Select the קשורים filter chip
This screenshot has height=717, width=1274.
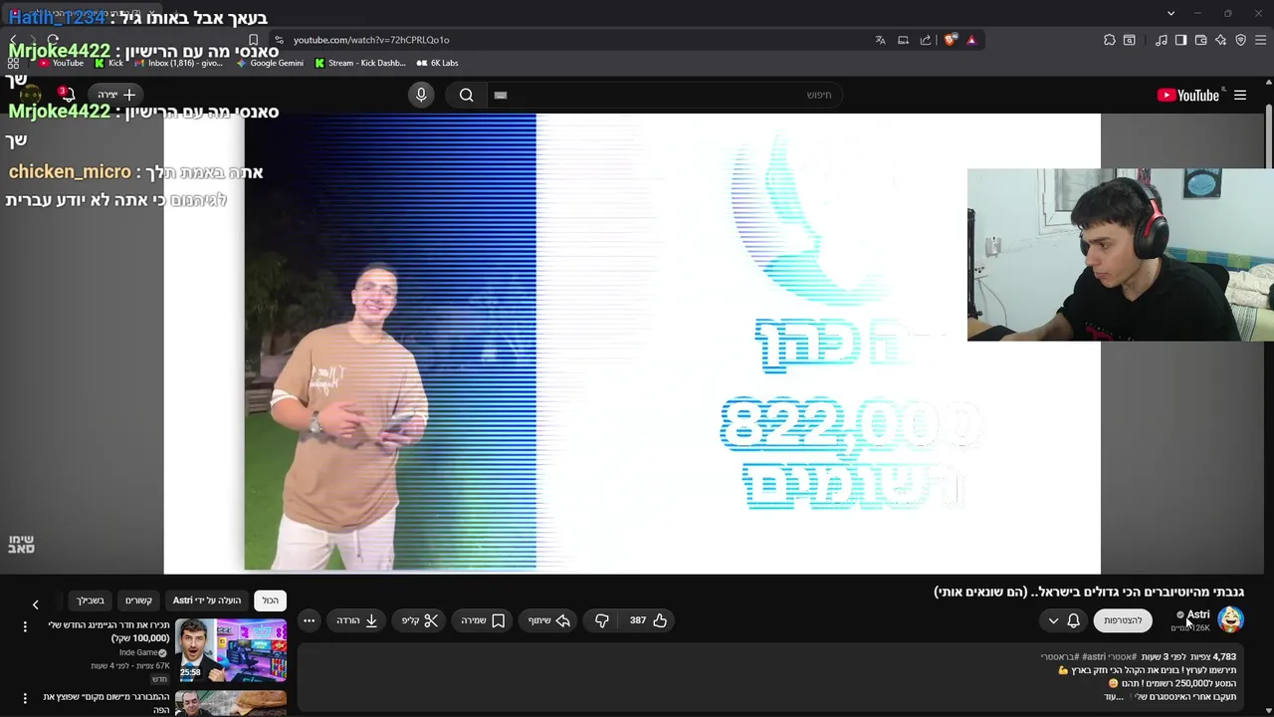[x=138, y=600]
